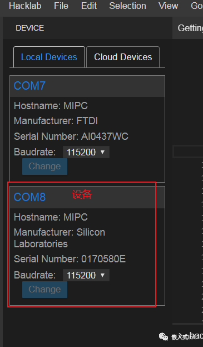
Task: Click the COM8 serial number 0170580E
Action: click(103, 259)
